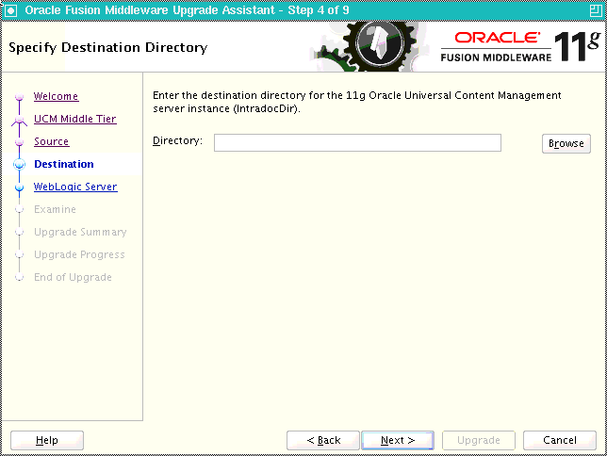Click Browse to choose a directory
The image size is (607, 456).
[566, 143]
